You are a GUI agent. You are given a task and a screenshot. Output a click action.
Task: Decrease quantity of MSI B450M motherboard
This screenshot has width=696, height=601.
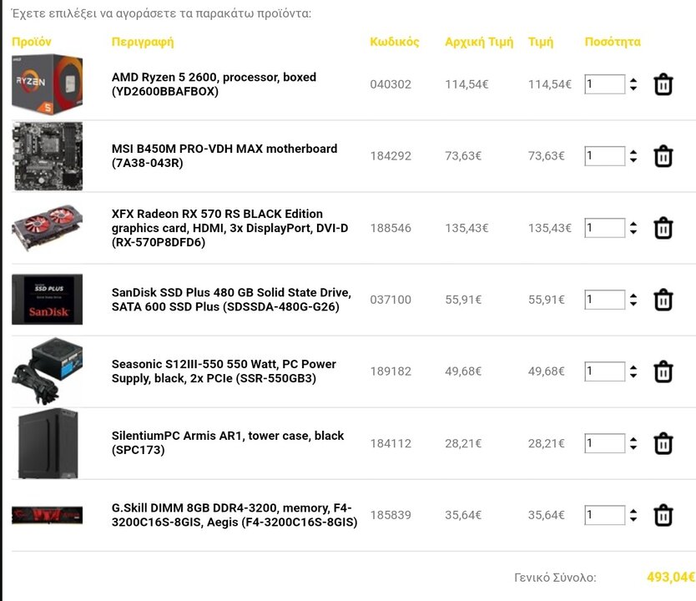click(x=633, y=160)
